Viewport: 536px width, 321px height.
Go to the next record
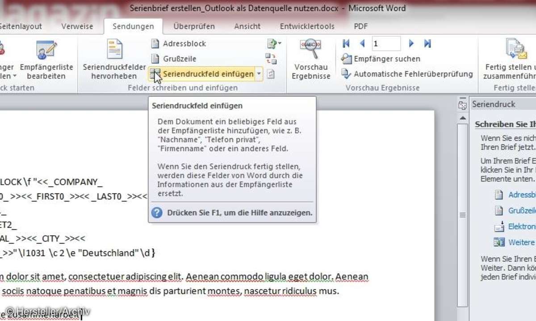[x=412, y=44]
